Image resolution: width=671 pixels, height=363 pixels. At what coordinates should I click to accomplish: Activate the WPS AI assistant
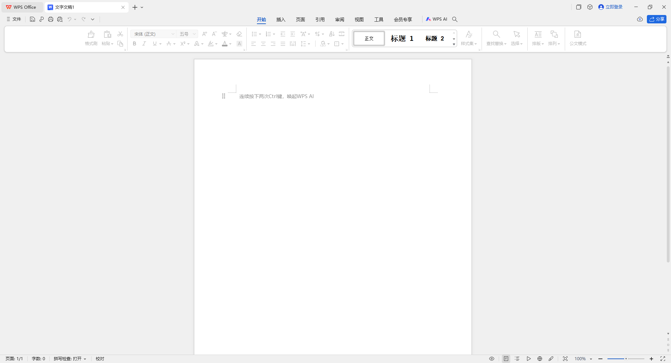pyautogui.click(x=436, y=19)
